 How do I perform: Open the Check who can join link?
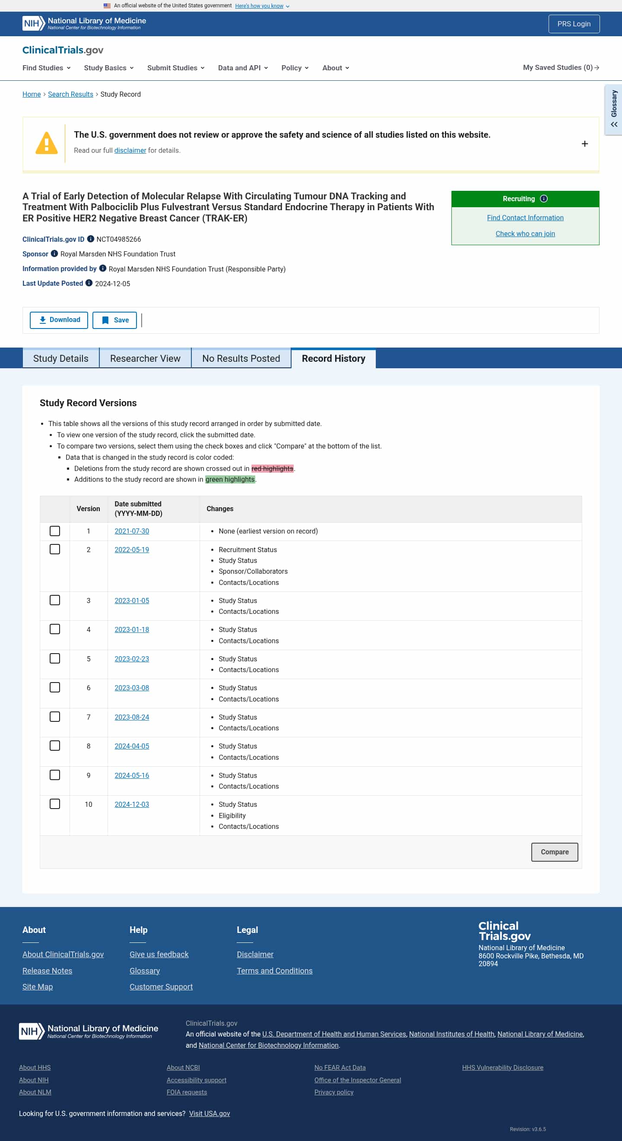pyautogui.click(x=525, y=234)
